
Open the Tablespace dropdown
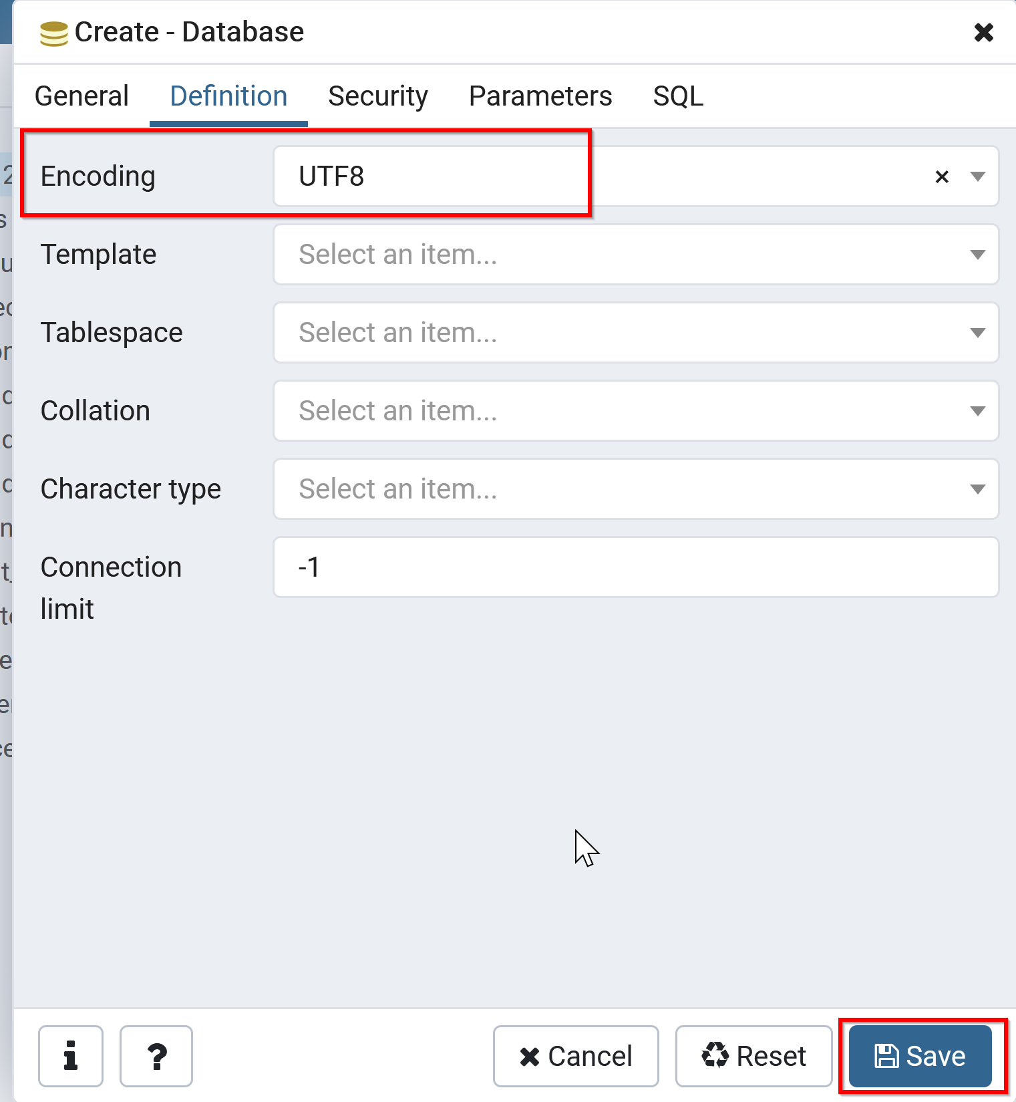point(635,333)
